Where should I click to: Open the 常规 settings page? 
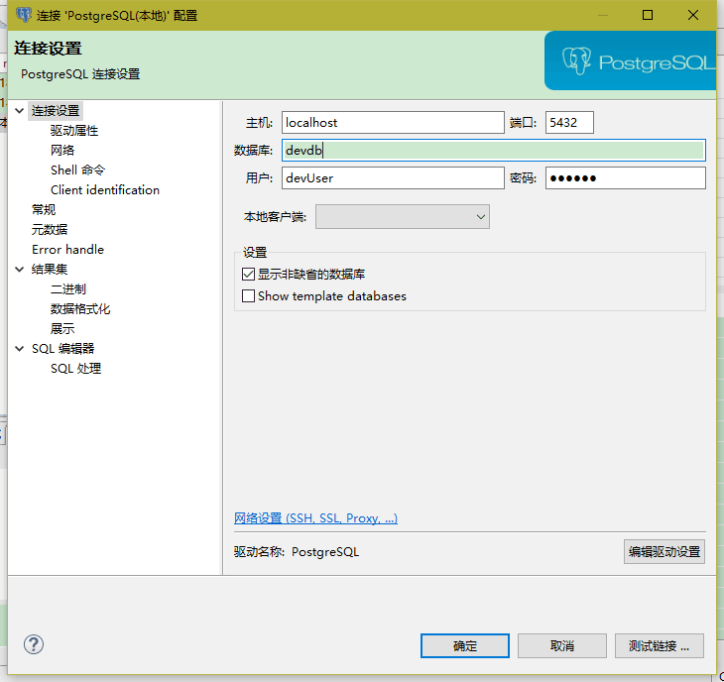point(44,210)
